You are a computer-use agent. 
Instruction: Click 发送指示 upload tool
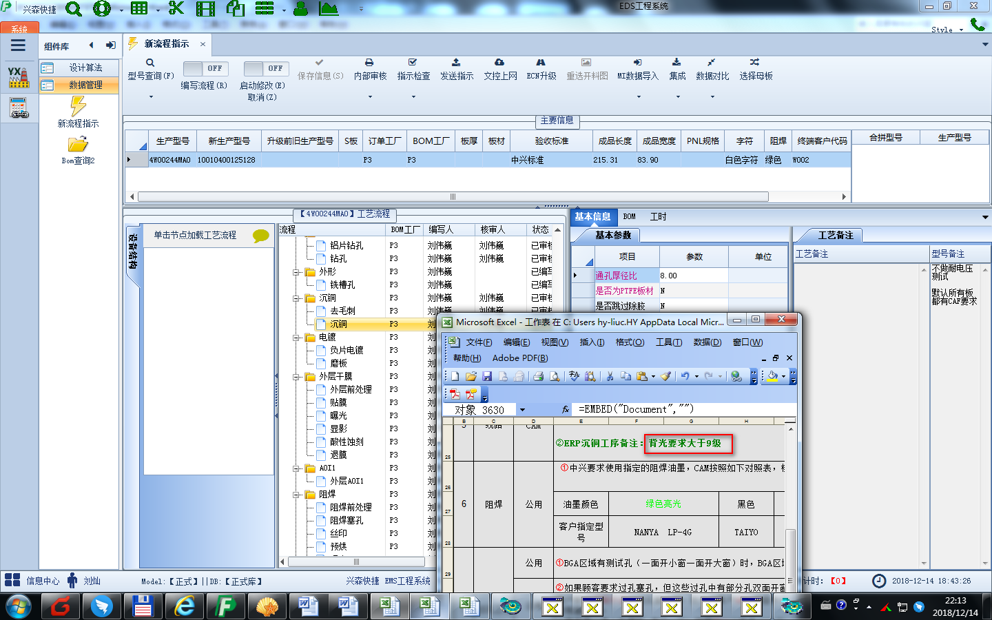tap(457, 70)
